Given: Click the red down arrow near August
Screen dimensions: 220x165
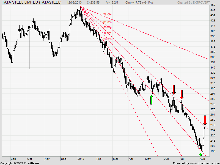Looking at the screenshot, I should (205, 119).
